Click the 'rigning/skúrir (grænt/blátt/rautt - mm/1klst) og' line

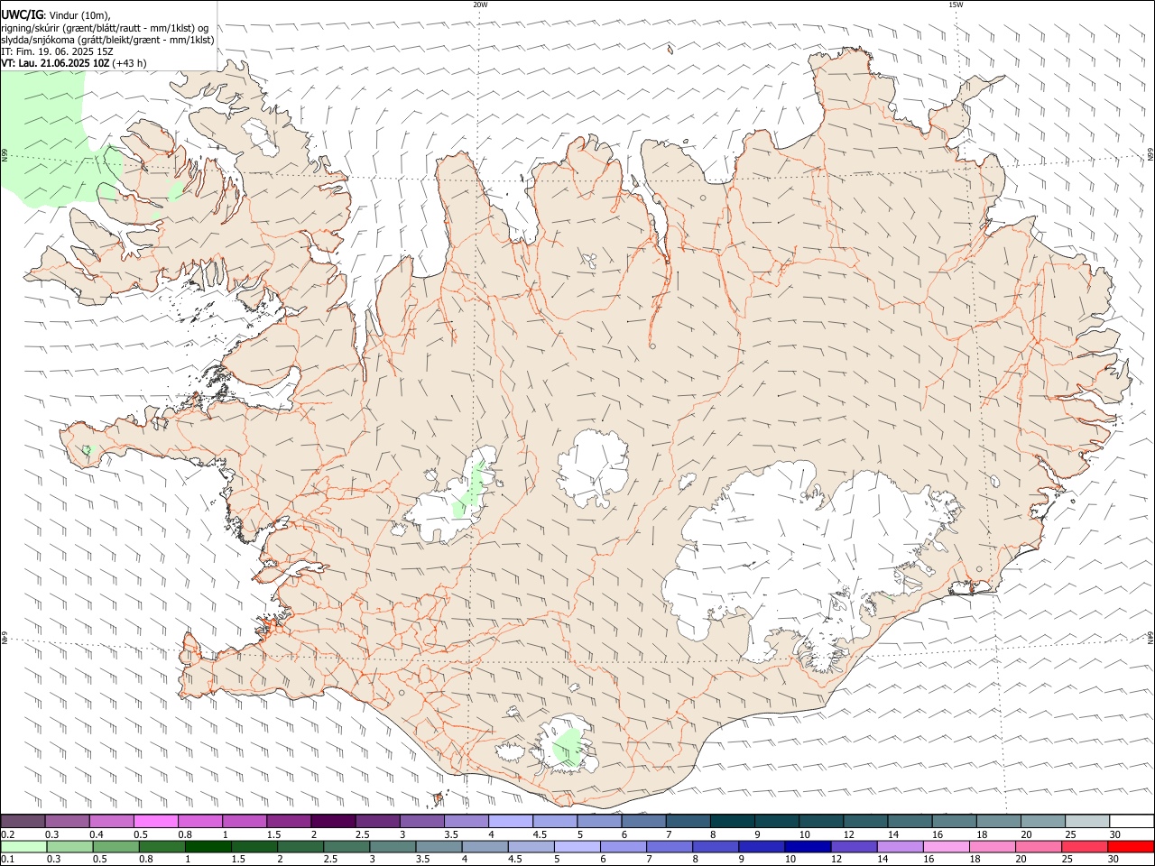(x=105, y=28)
